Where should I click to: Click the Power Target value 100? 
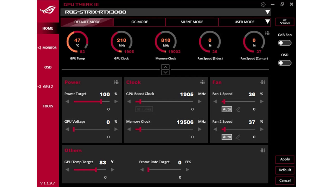click(x=105, y=95)
